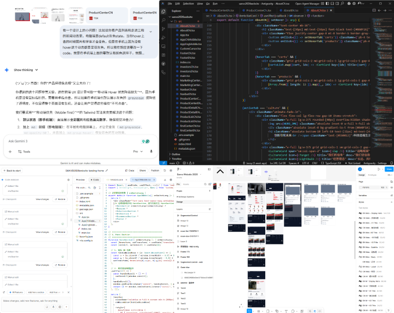Click the blue Share button in Figma
The height and width of the screenshot is (313, 394).
(389, 169)
